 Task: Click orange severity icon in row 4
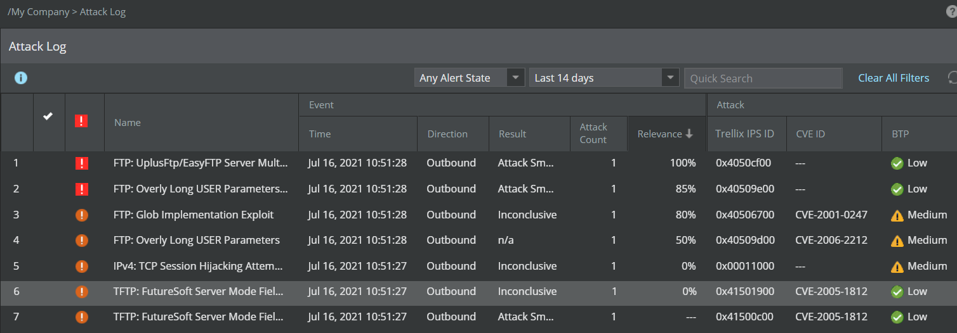[81, 240]
